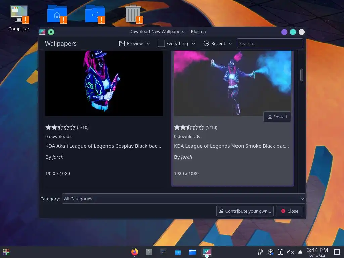Select the KDA Neon Smoke wallpaper thumbnail

(232, 83)
